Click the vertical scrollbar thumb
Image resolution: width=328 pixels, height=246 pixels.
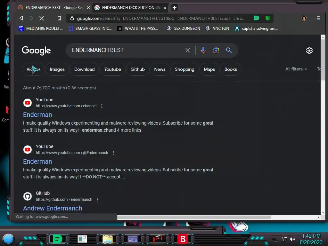point(323,60)
